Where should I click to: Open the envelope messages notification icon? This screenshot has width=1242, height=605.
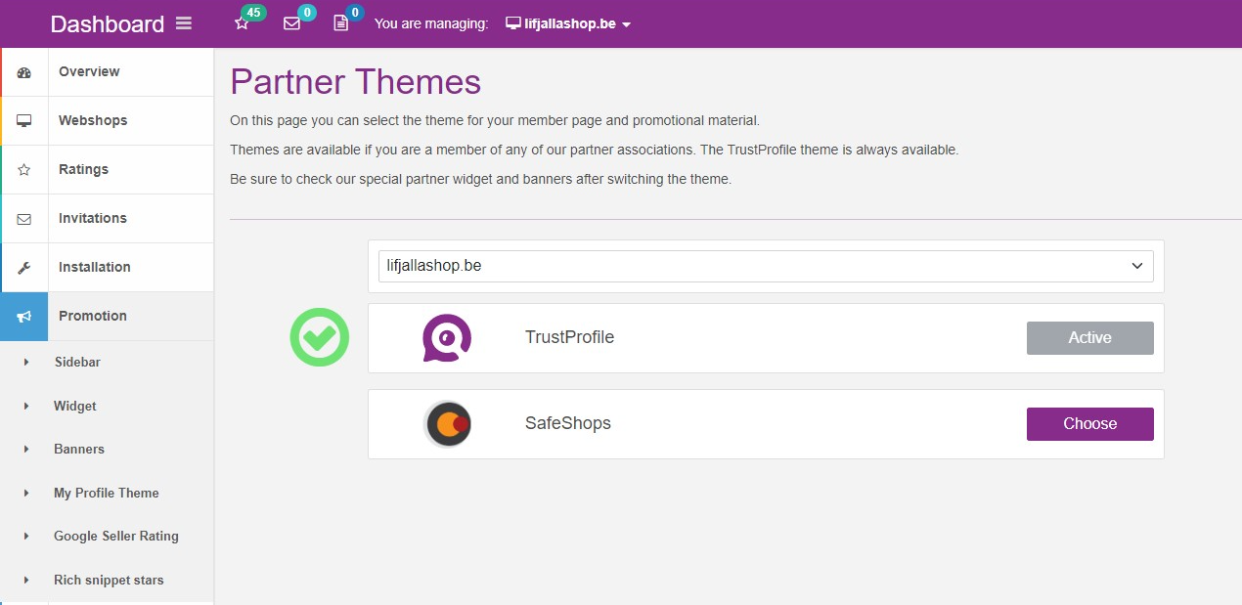pos(291,23)
